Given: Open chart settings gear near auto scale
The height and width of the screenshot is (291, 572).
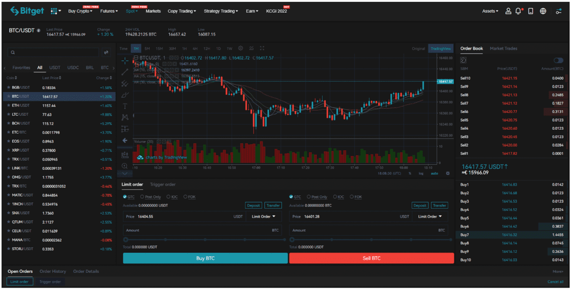Looking at the screenshot, I should point(448,174).
